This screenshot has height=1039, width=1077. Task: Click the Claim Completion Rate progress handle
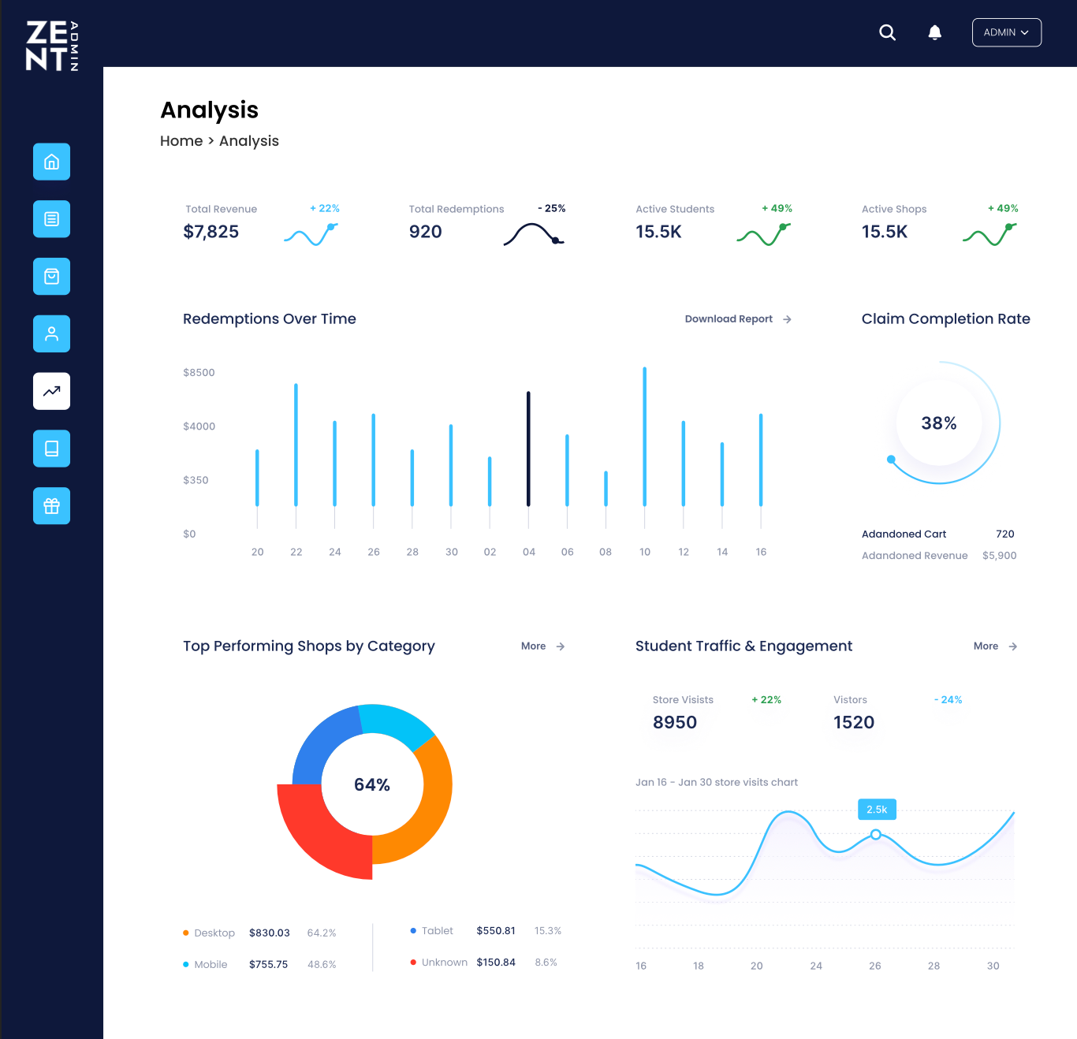[x=891, y=460]
